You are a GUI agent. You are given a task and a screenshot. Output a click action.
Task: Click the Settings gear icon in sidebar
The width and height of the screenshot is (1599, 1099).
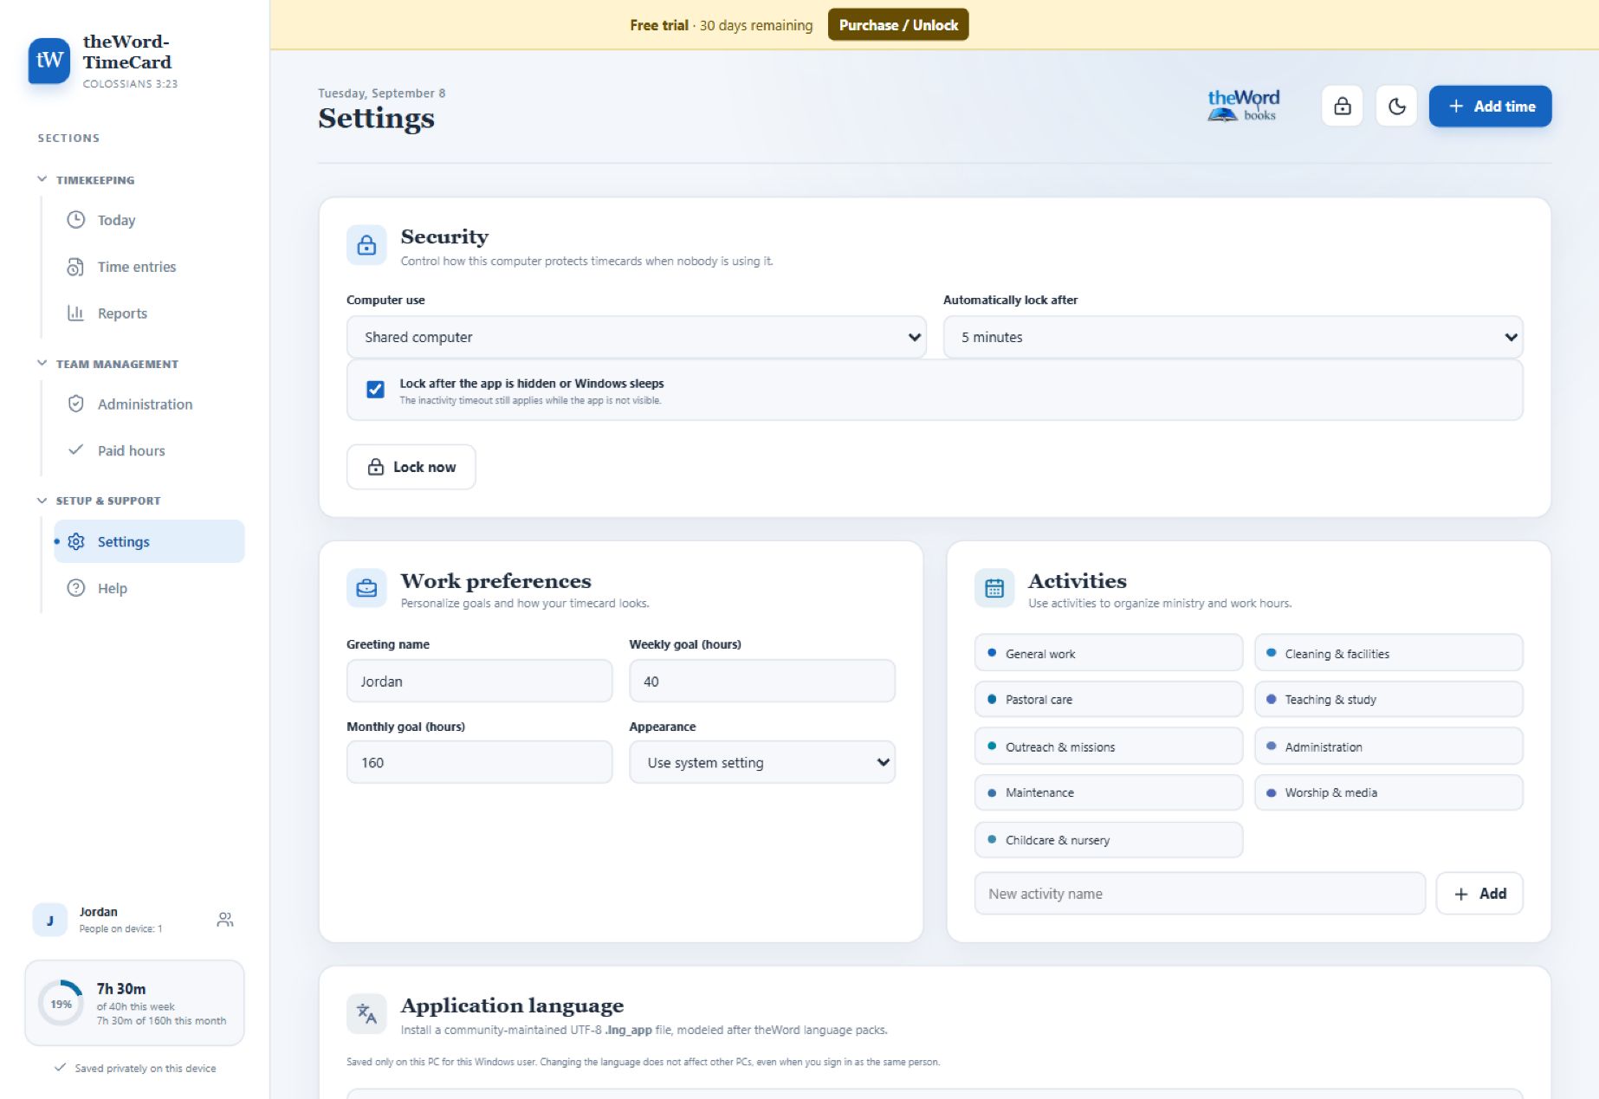click(76, 541)
